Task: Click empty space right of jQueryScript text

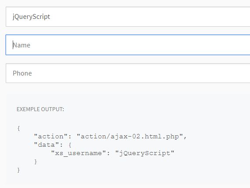Action: [x=150, y=17]
